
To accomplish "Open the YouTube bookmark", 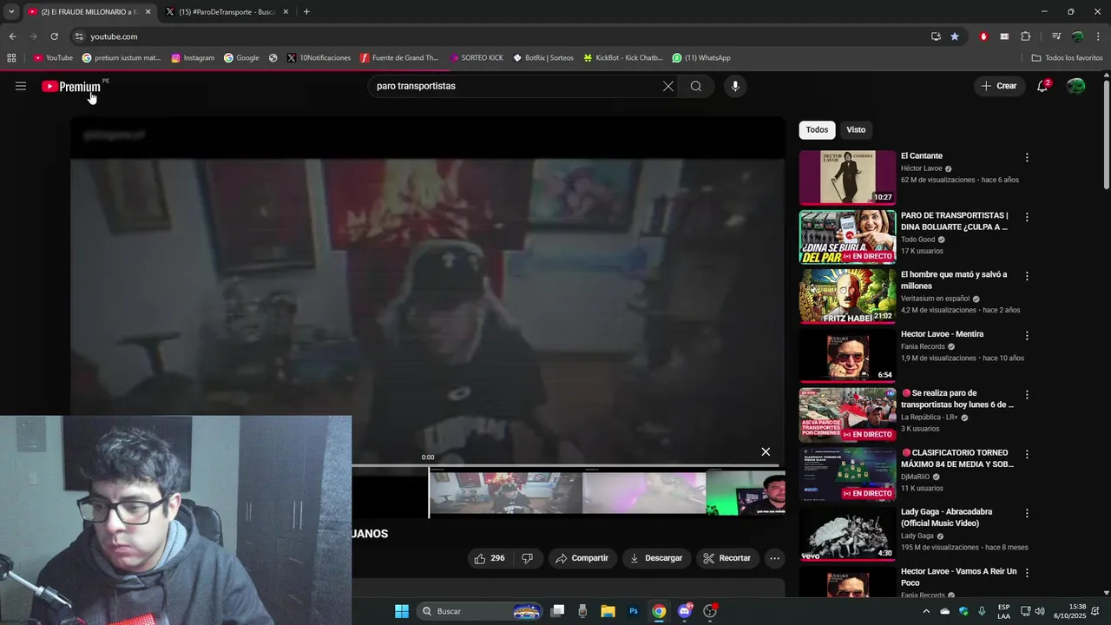I will click(x=53, y=58).
